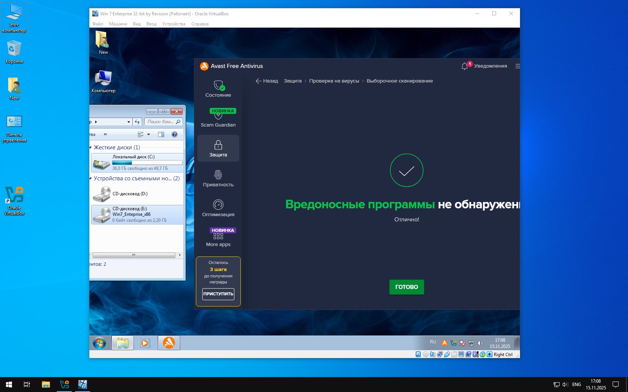Screen dimensions: 628x392
Task: Click VirtualBox Guest Additions tray icon
Action: pyautogui.click(x=453, y=343)
